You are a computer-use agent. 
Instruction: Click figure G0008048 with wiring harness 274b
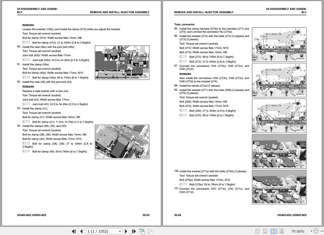pos(279,44)
